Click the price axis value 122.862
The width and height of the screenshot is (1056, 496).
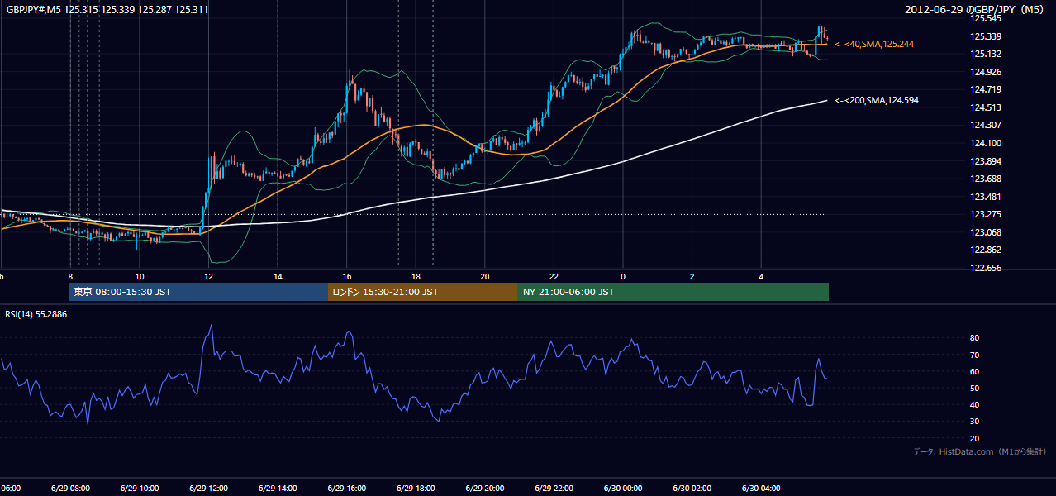click(987, 250)
